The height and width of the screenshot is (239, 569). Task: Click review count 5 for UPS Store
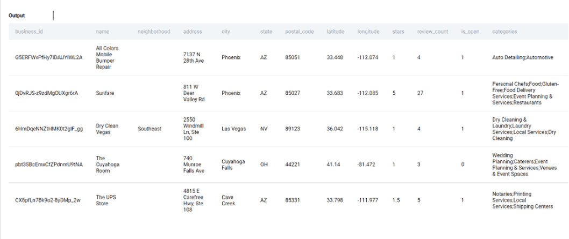[x=419, y=200]
